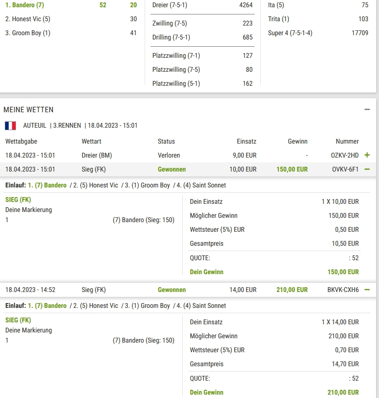
Task: Select bet number OZKV-2HD
Action: point(344,155)
